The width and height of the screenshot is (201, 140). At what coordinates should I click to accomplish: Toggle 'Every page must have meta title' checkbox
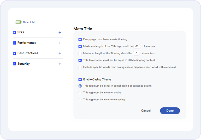click(80, 39)
